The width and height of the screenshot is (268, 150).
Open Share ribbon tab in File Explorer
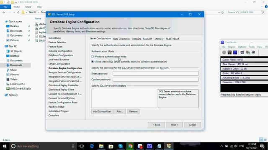(28, 7)
